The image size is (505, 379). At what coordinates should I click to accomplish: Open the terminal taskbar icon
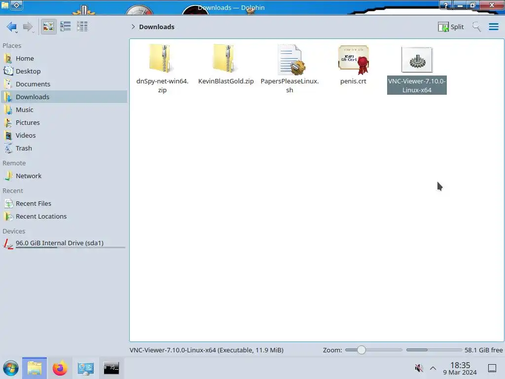[111, 368]
